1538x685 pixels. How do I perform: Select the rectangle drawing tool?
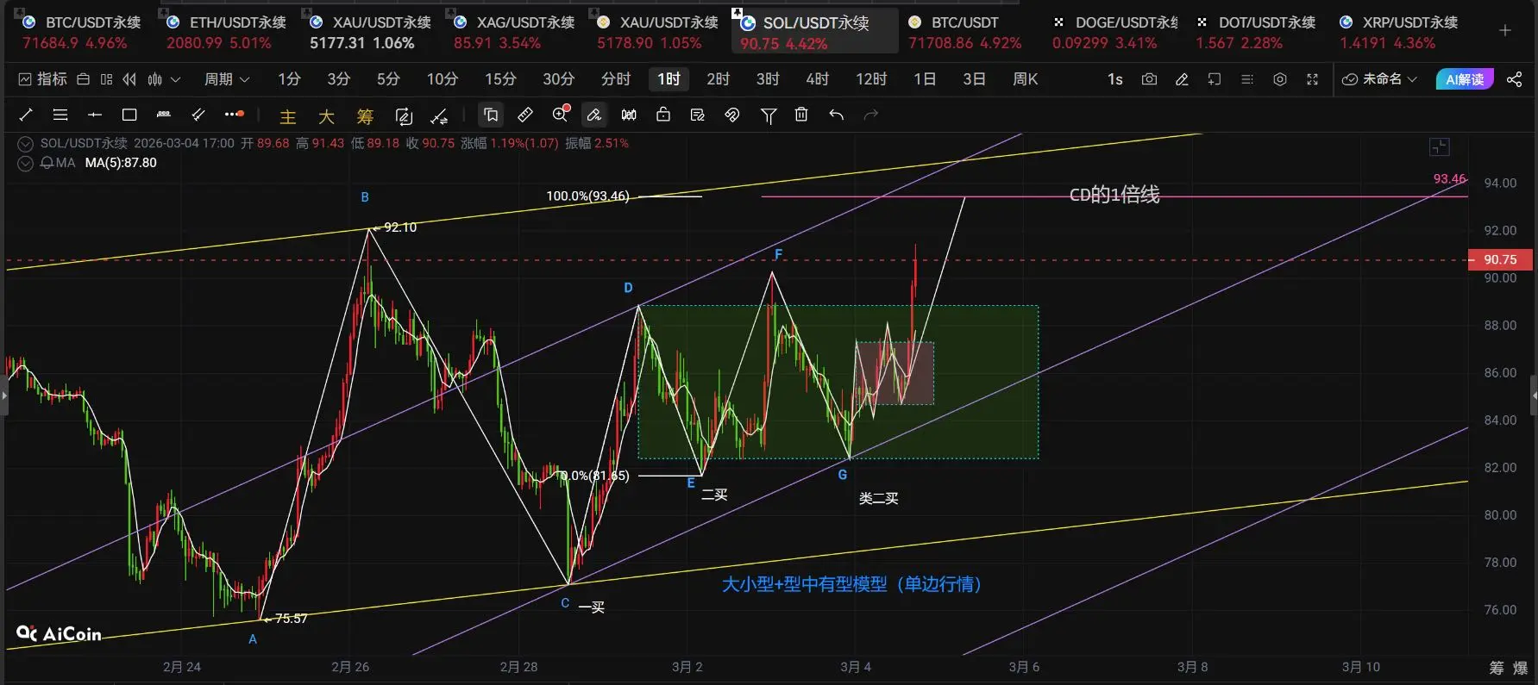click(129, 115)
